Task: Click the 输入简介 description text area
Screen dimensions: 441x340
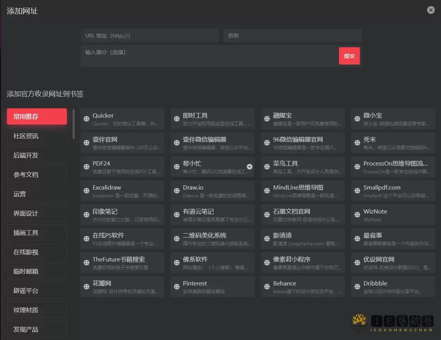Action: click(209, 56)
